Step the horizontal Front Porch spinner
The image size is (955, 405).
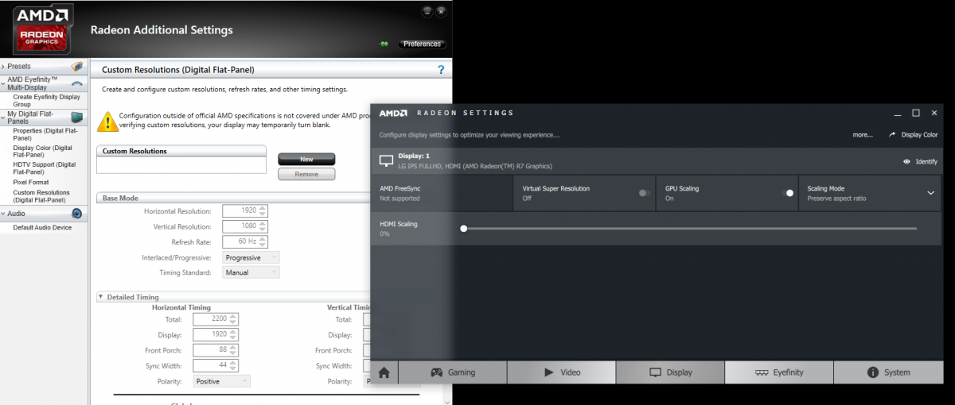[x=234, y=350]
